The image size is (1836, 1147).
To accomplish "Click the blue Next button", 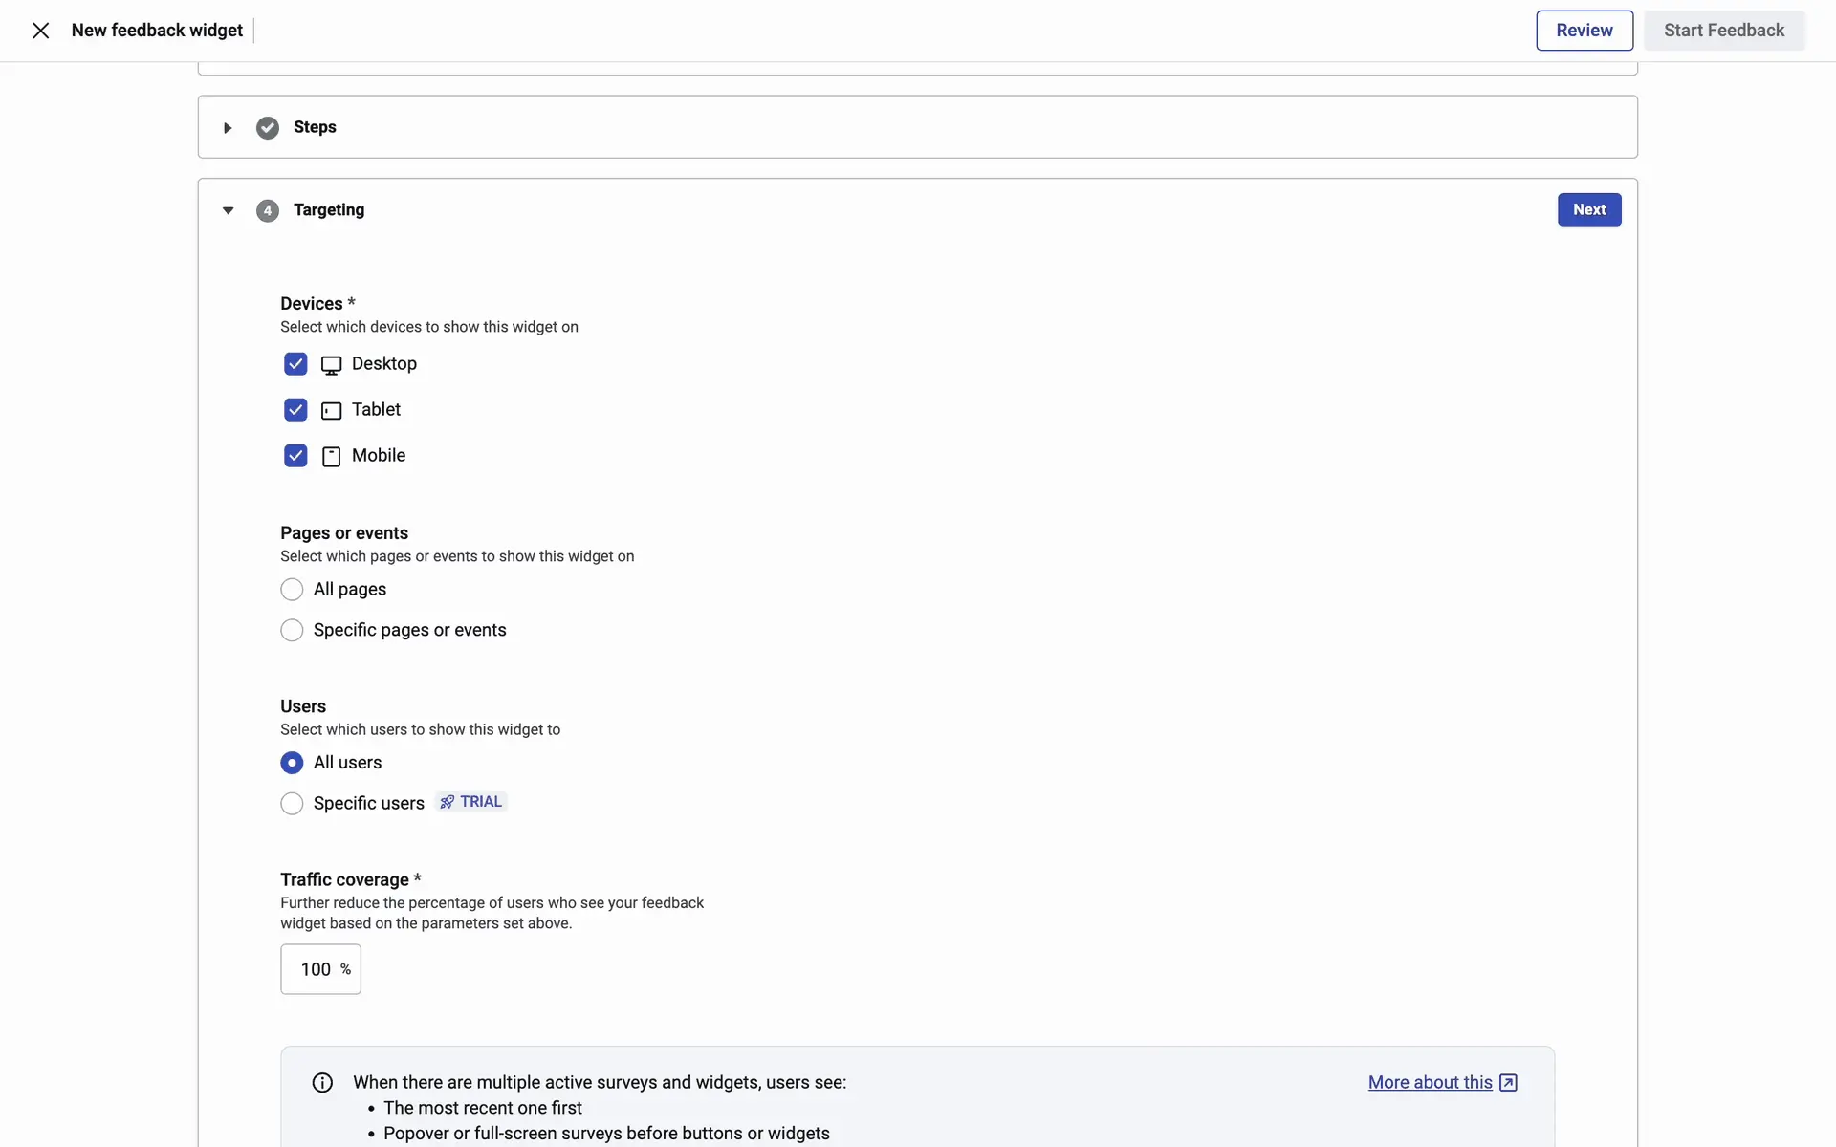I will tap(1588, 209).
